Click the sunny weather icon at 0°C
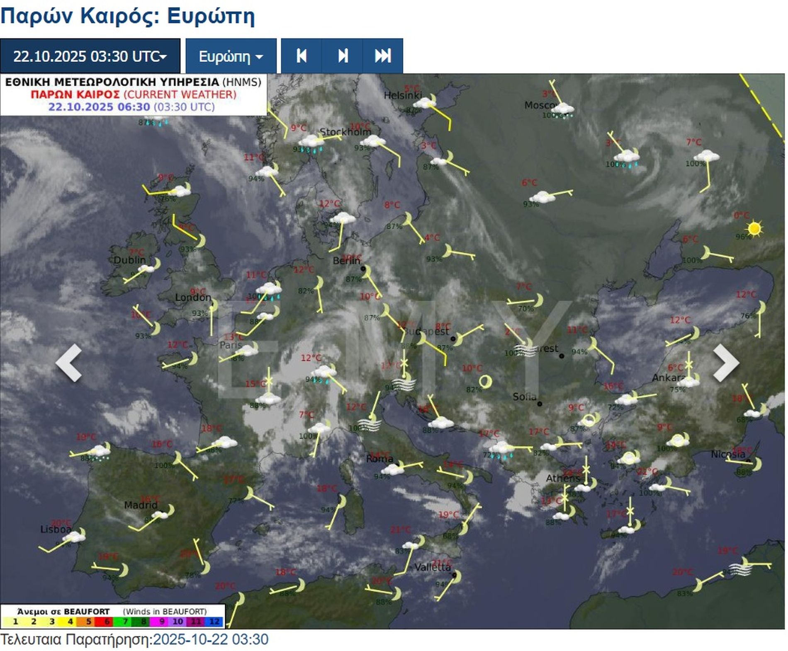The height and width of the screenshot is (651, 788). 754,229
